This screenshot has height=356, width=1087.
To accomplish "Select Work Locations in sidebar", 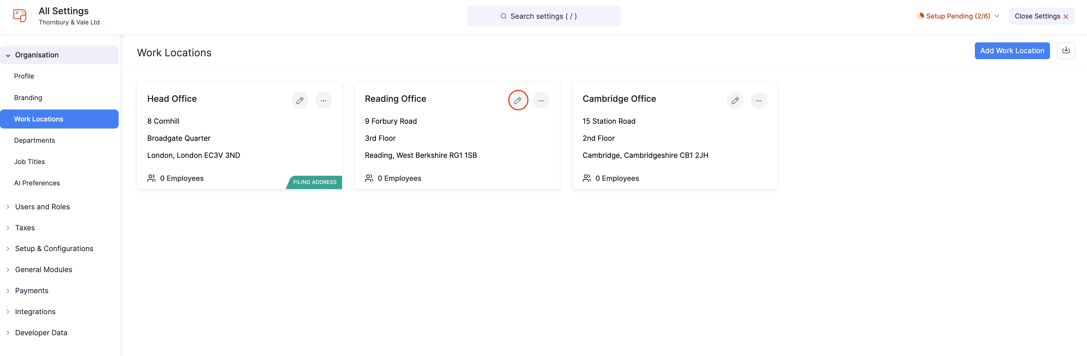I will (x=59, y=119).
